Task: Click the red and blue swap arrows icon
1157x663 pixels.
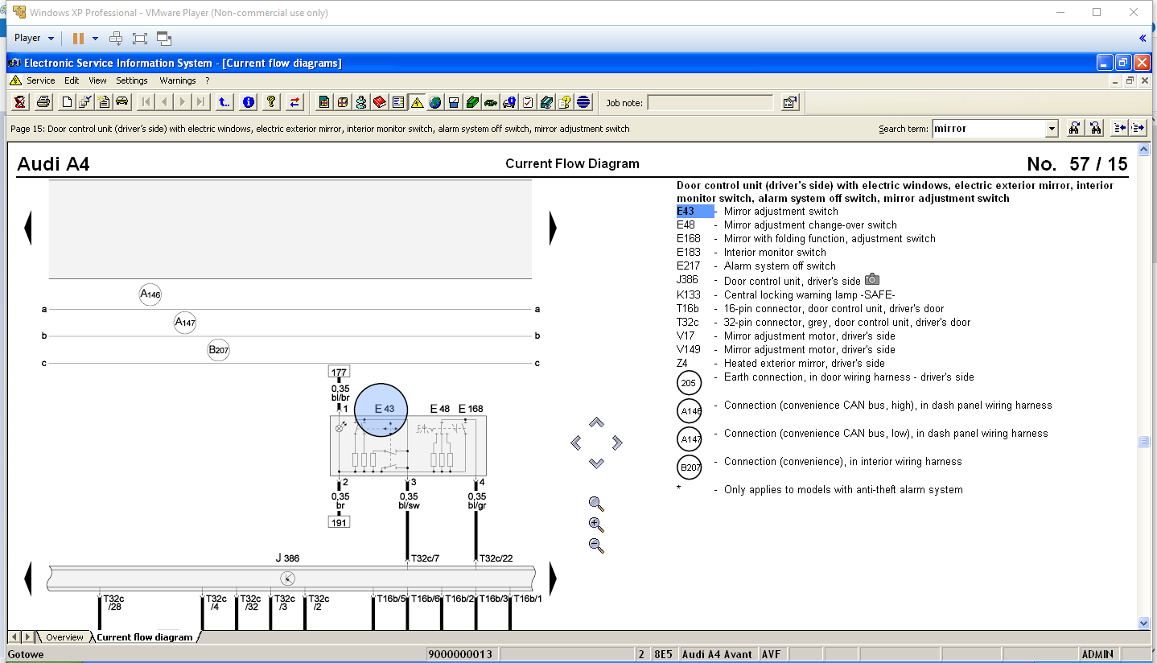Action: click(294, 102)
